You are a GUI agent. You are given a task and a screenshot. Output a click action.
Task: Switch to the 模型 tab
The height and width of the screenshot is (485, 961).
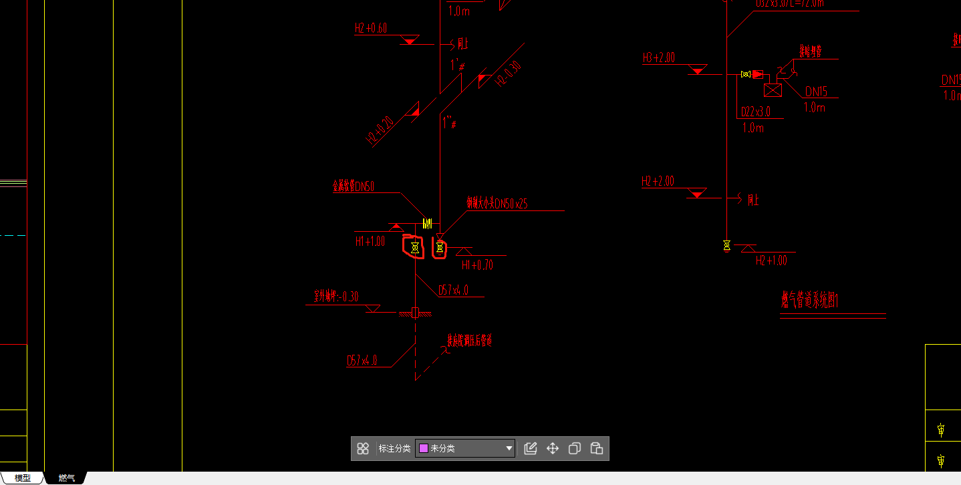point(22,478)
